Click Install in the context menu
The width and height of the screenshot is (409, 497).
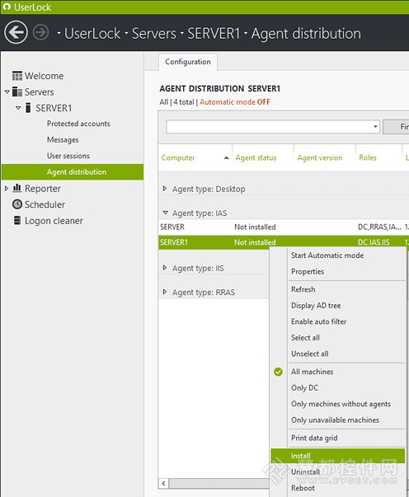tap(337, 456)
